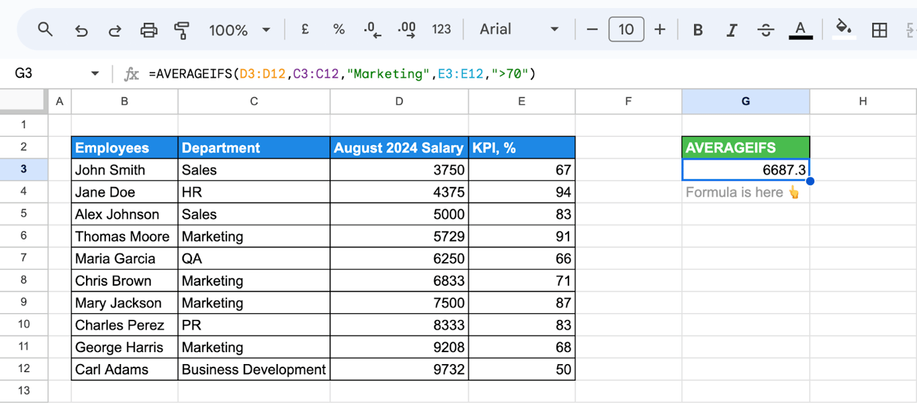Image resolution: width=917 pixels, height=403 pixels.
Task: Select column D header
Action: [399, 101]
